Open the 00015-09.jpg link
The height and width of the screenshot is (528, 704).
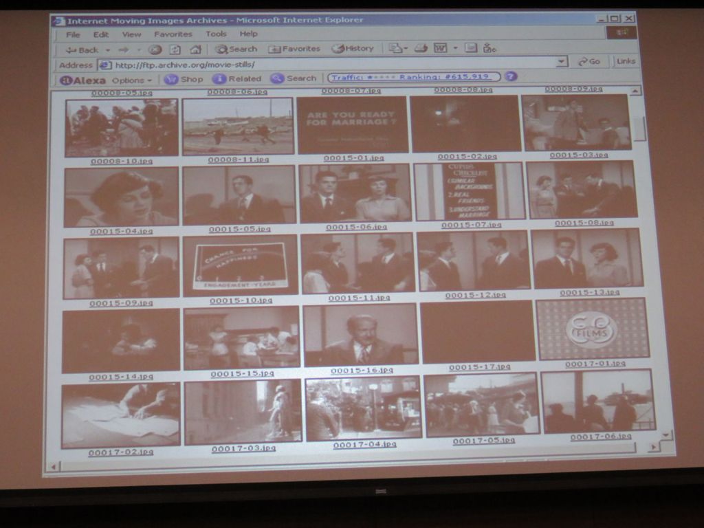tap(121, 303)
